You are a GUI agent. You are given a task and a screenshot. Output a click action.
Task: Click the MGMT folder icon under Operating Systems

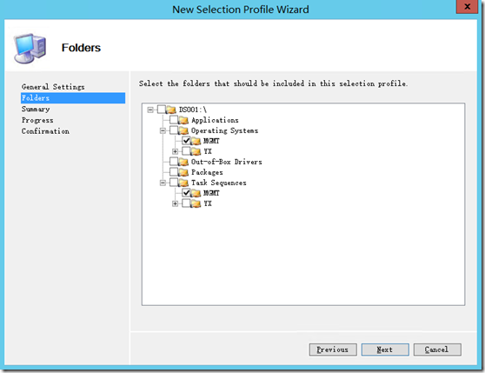point(196,141)
